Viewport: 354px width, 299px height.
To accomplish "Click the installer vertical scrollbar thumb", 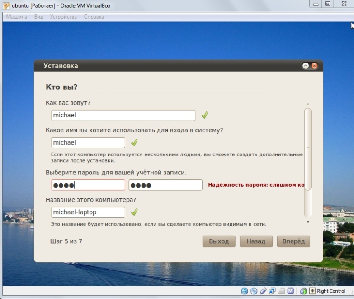I will (308, 149).
